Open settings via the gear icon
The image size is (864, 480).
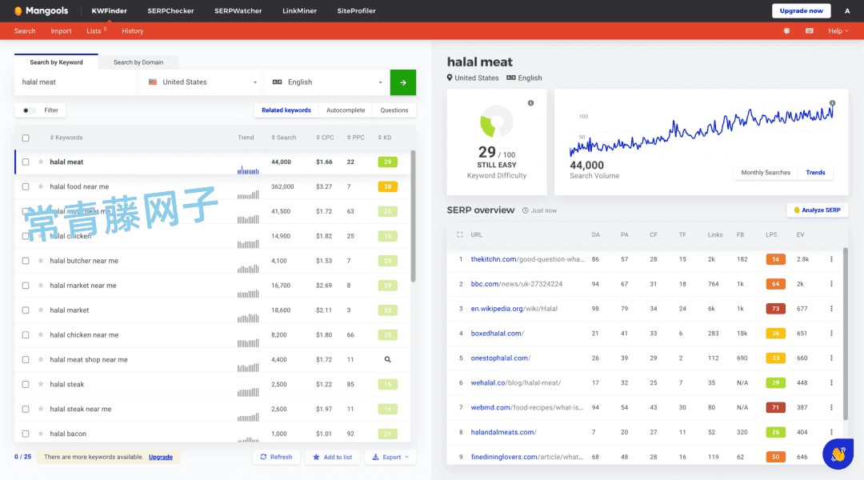[x=787, y=31]
